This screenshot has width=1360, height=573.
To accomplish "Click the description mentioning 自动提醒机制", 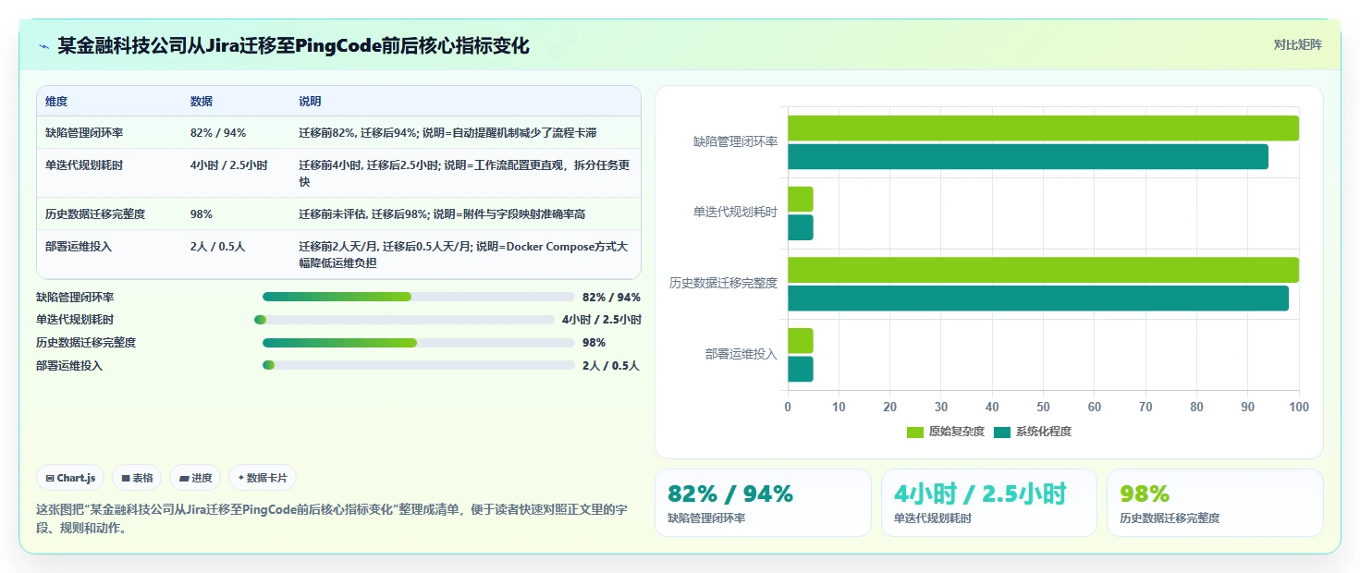I will (447, 132).
